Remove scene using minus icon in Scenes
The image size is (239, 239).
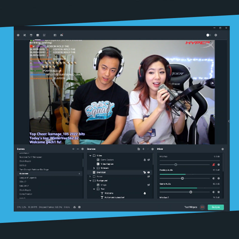point(78,149)
